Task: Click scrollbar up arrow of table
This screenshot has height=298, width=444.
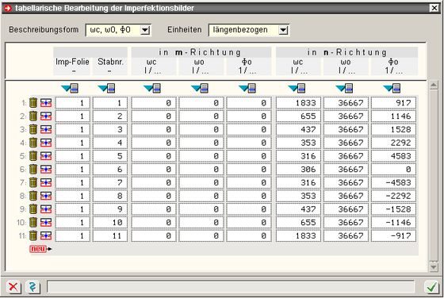Action: point(434,85)
